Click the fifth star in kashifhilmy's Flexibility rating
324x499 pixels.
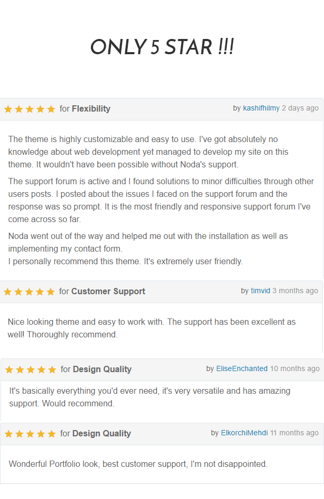[51, 109]
